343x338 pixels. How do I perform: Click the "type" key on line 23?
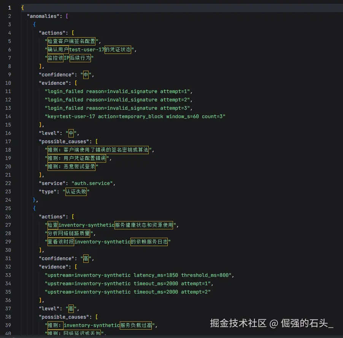[x=48, y=192]
